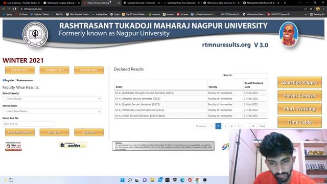Sort table by Exam column header

click(160, 85)
